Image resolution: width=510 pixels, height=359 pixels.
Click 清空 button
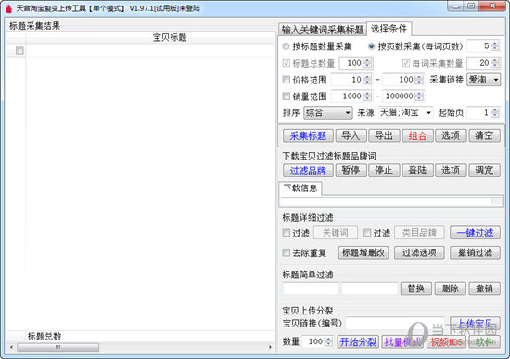coord(484,135)
